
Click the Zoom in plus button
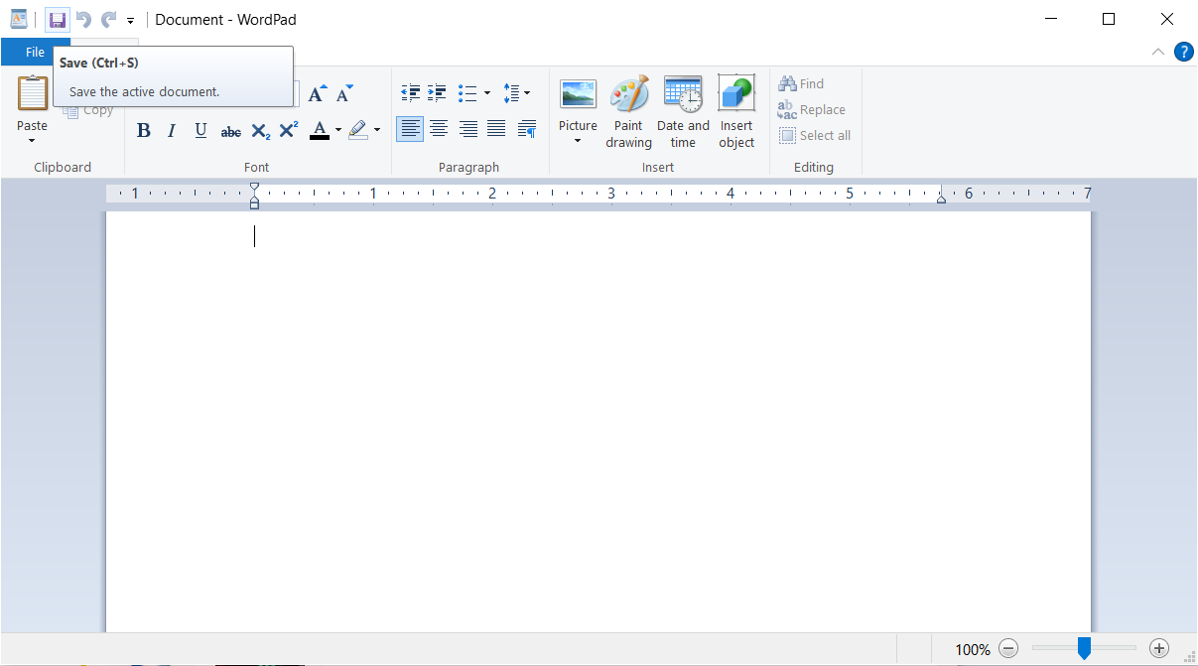1159,649
